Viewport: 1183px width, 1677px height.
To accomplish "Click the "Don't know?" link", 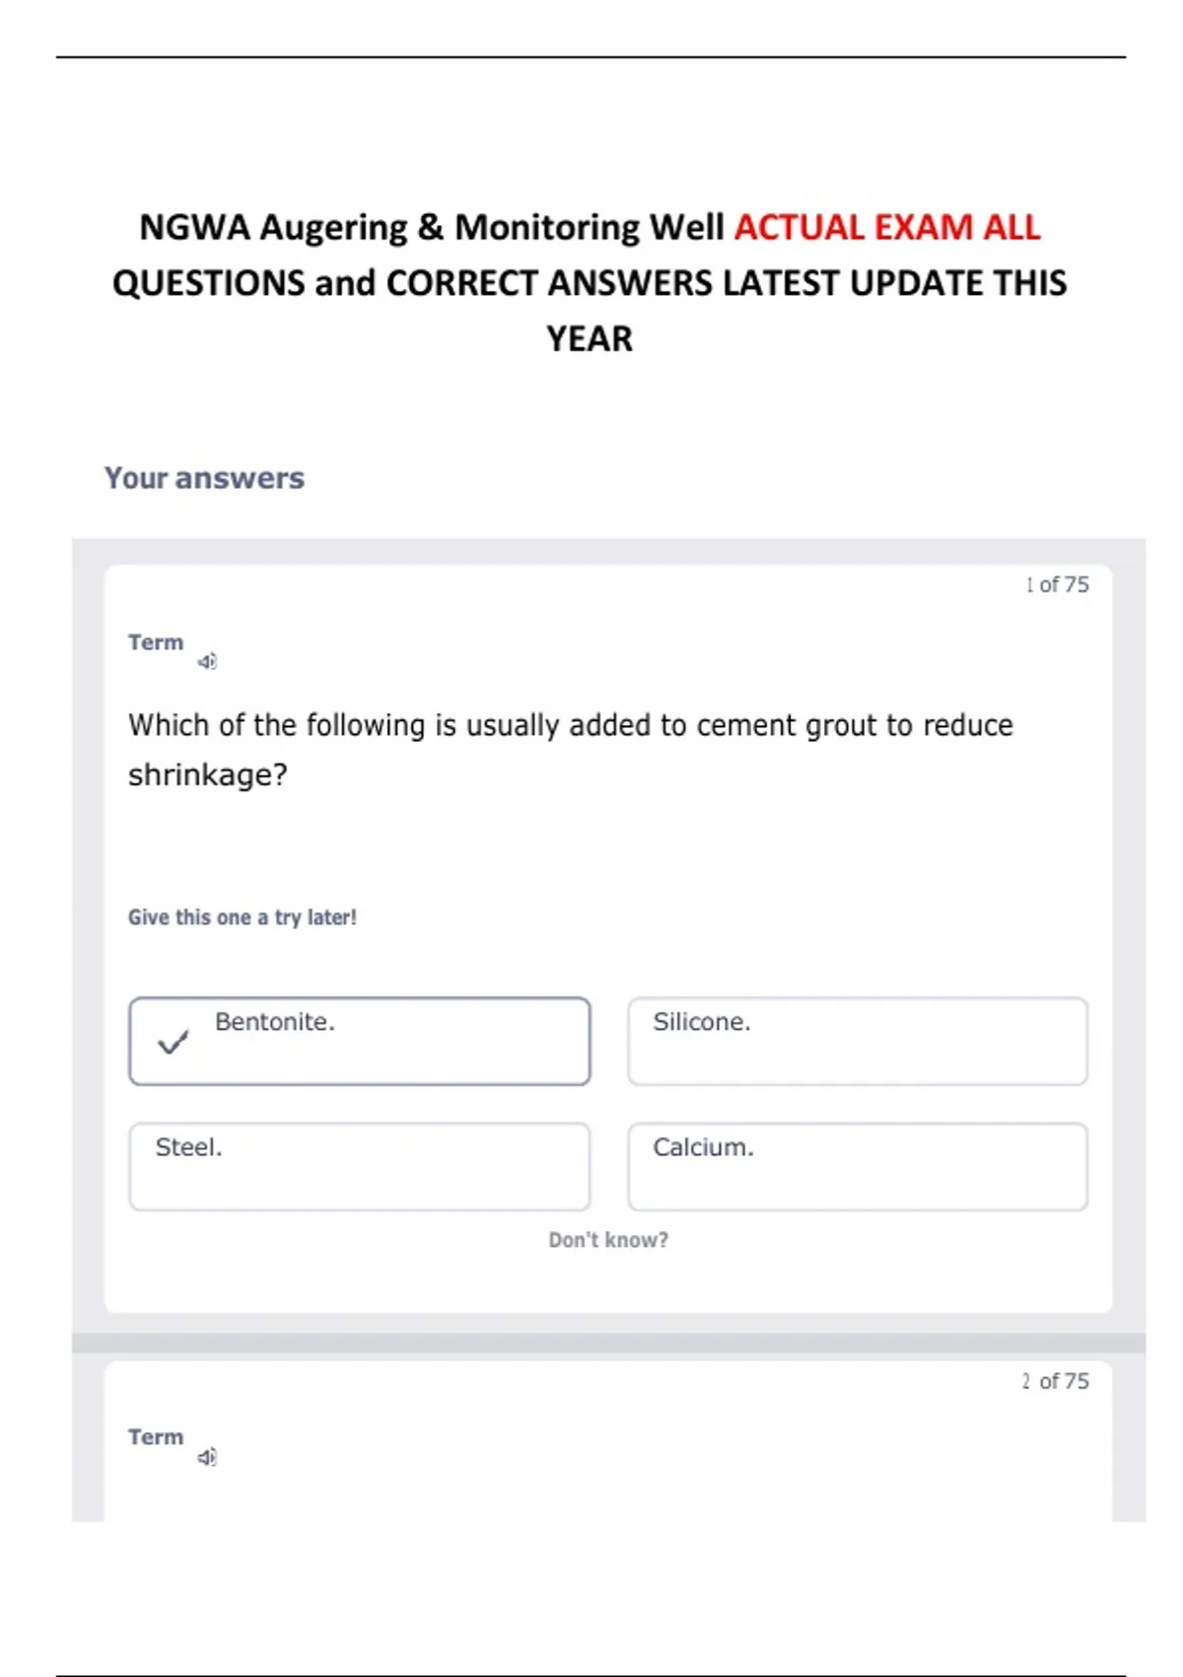I will [608, 1240].
